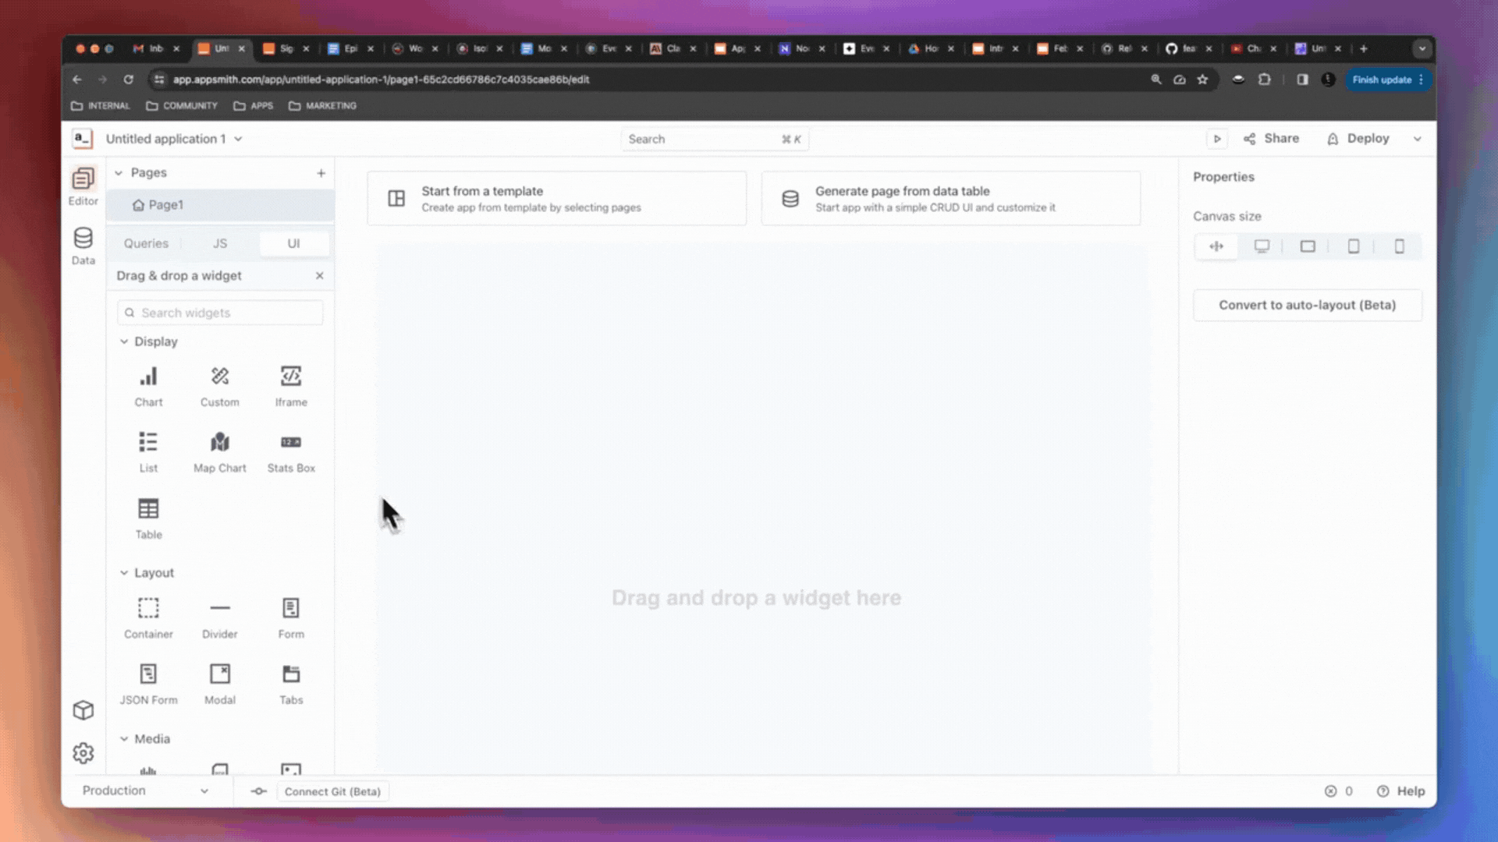Collapse the Layout widget section
This screenshot has height=842, width=1498.
(x=123, y=572)
